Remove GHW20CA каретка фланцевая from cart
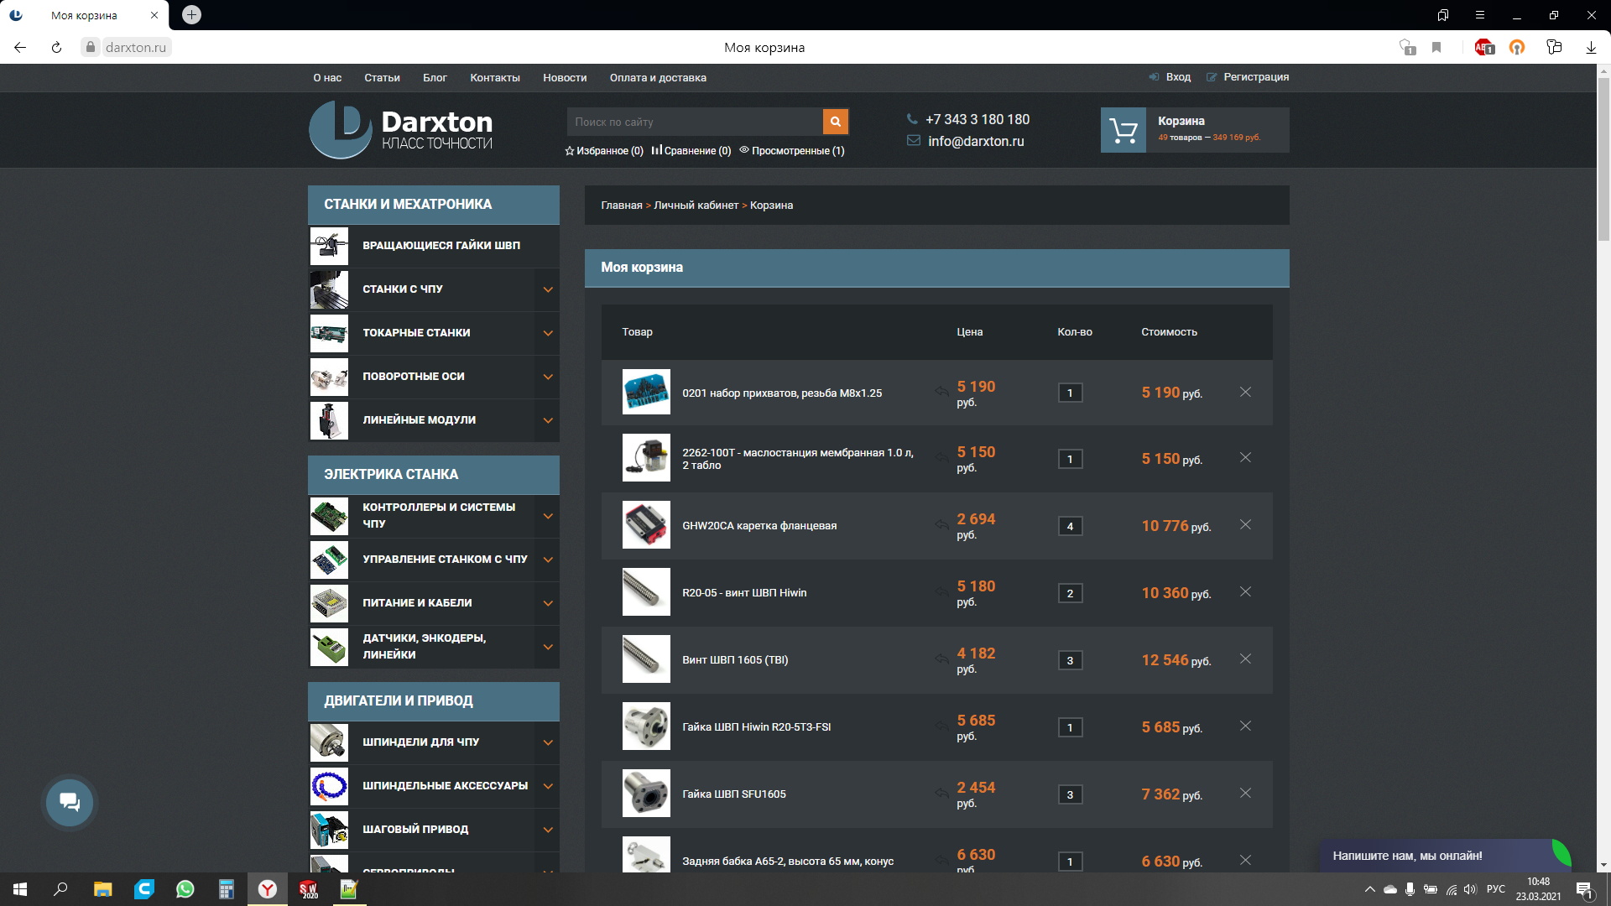Screen dimensions: 1611x906 pos(1245,525)
